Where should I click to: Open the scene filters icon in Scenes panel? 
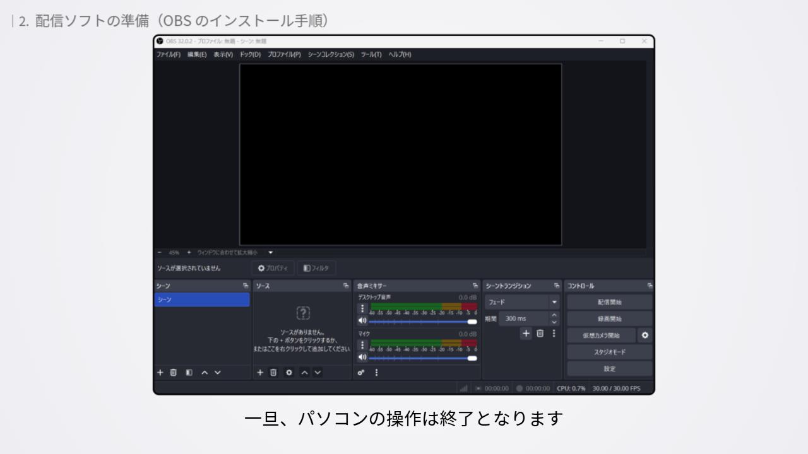(189, 373)
